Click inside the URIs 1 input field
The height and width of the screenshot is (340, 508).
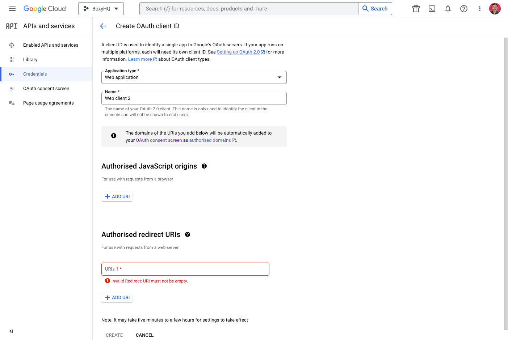click(185, 269)
